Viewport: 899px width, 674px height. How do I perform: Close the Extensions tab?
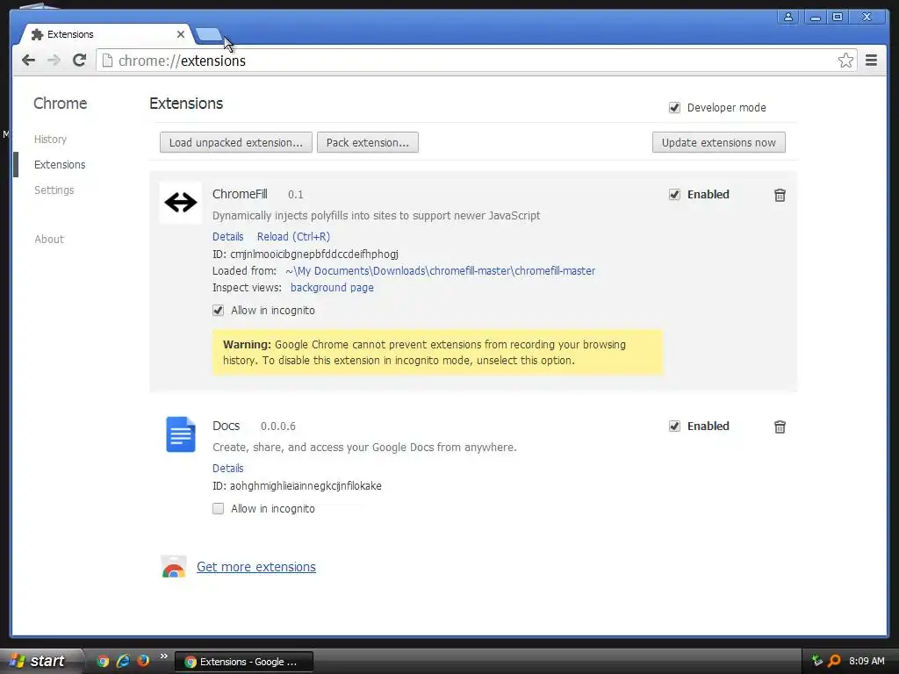pos(181,34)
